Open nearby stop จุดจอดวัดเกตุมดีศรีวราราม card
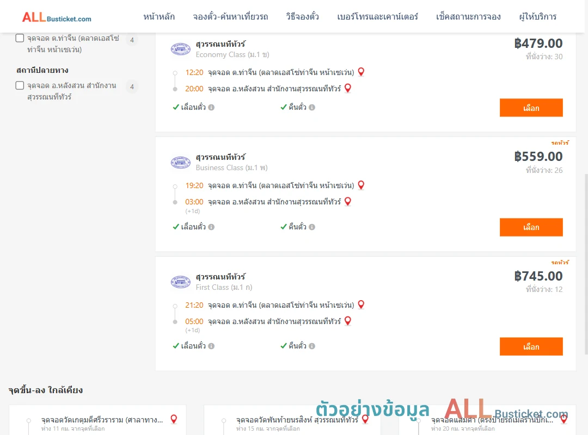 pyautogui.click(x=97, y=420)
